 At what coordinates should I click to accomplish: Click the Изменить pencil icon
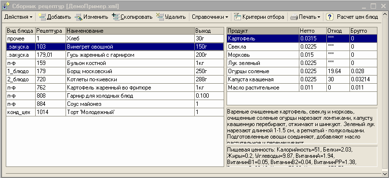click(x=79, y=17)
